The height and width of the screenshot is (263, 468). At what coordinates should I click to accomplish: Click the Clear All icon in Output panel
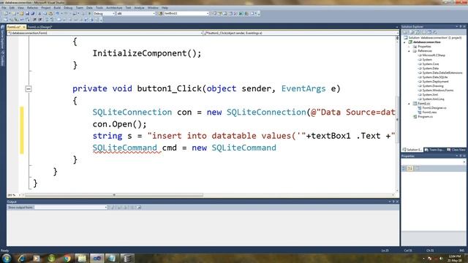pyautogui.click(x=132, y=207)
